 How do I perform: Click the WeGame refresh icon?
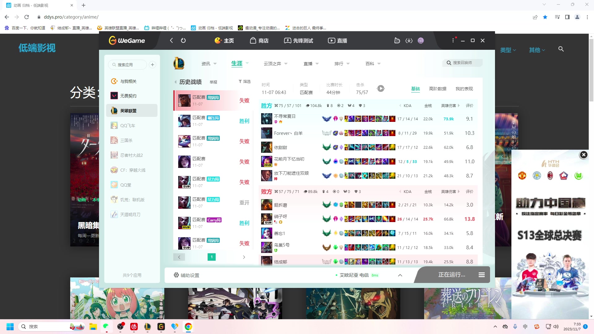pos(183,41)
